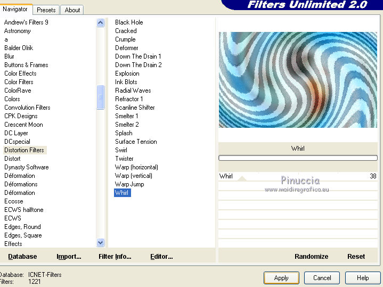
Task: Select Balder Olrik category
Action: [x=19, y=48]
